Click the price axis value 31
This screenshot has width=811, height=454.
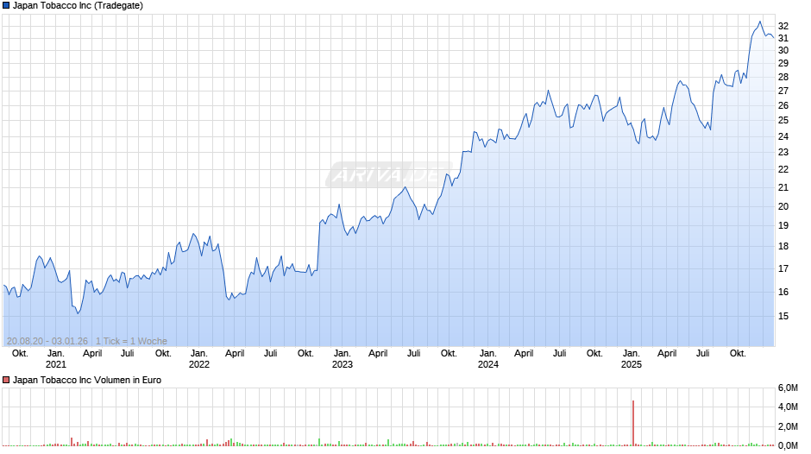783,38
